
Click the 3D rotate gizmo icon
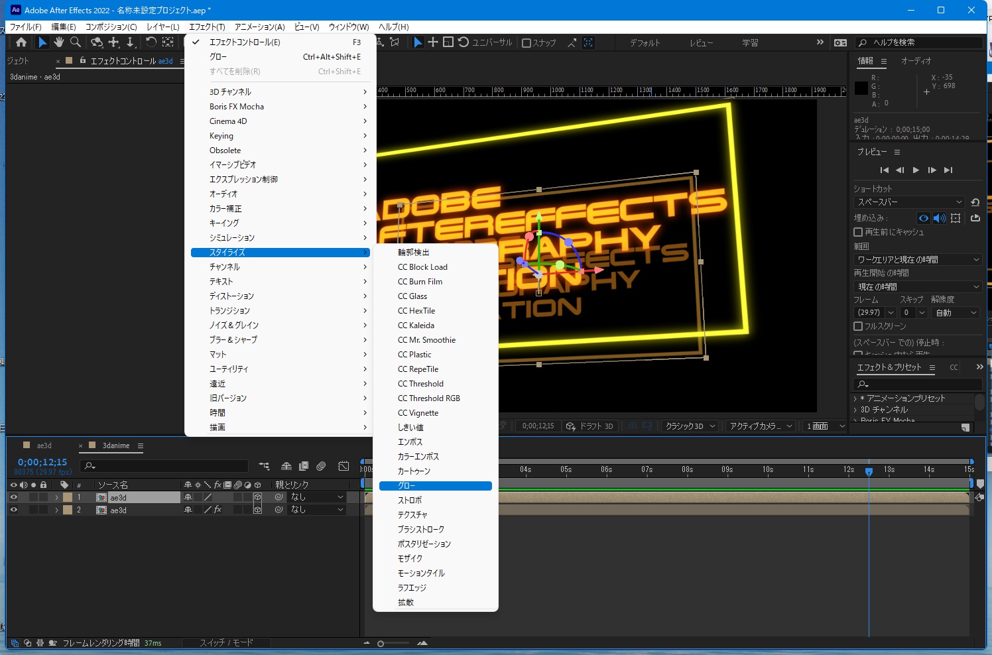[464, 42]
